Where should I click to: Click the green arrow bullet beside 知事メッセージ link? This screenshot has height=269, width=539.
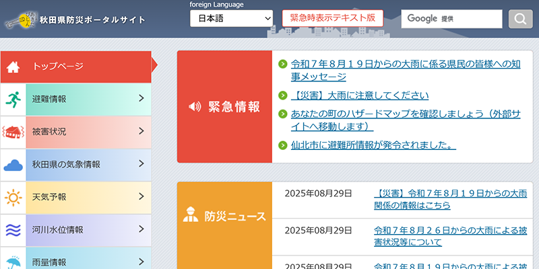coord(282,64)
